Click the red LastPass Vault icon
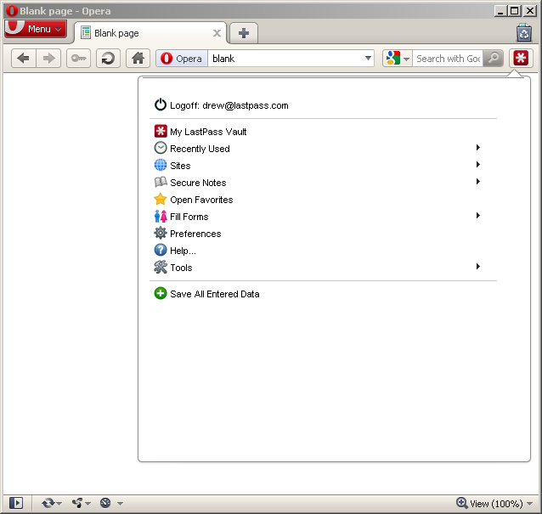542x514 pixels. coord(161,132)
